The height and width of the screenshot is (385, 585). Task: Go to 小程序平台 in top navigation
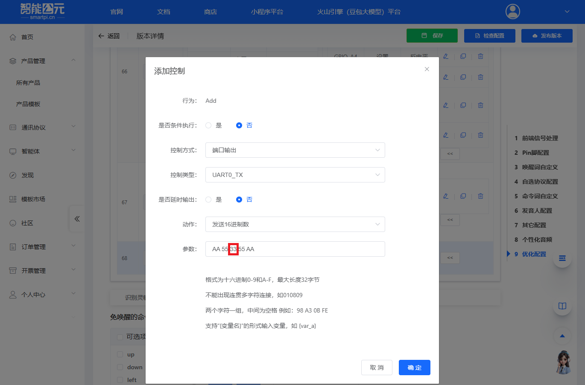point(267,12)
